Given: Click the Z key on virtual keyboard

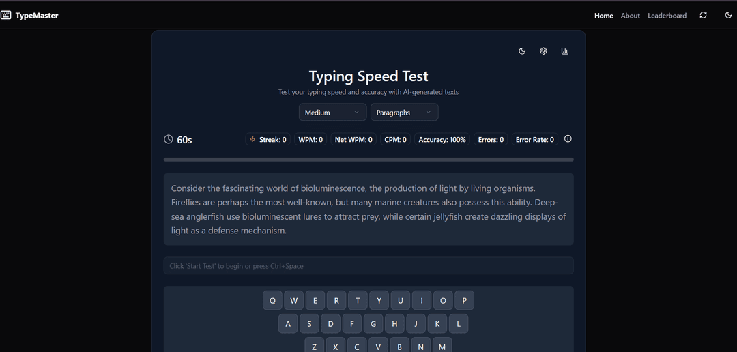Looking at the screenshot, I should coord(315,345).
